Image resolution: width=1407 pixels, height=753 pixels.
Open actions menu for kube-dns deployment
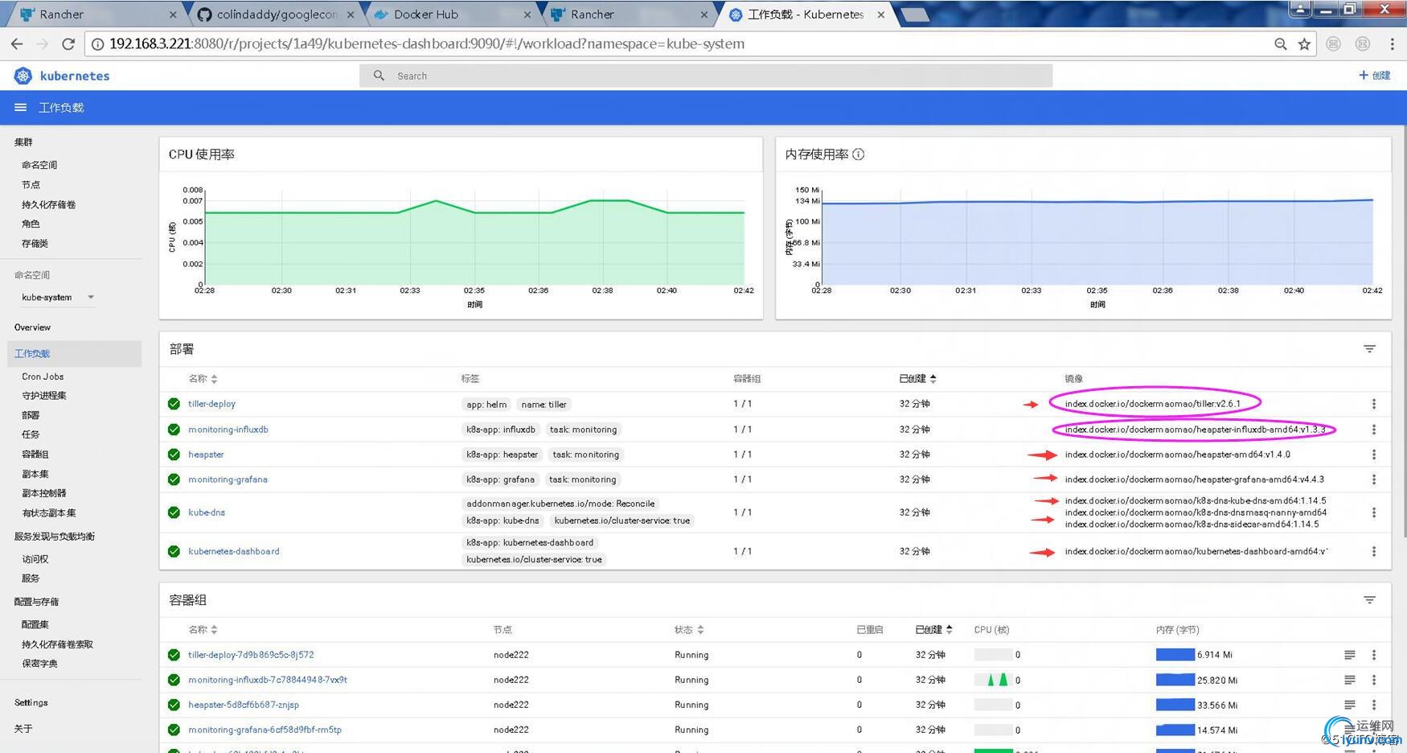click(1373, 512)
